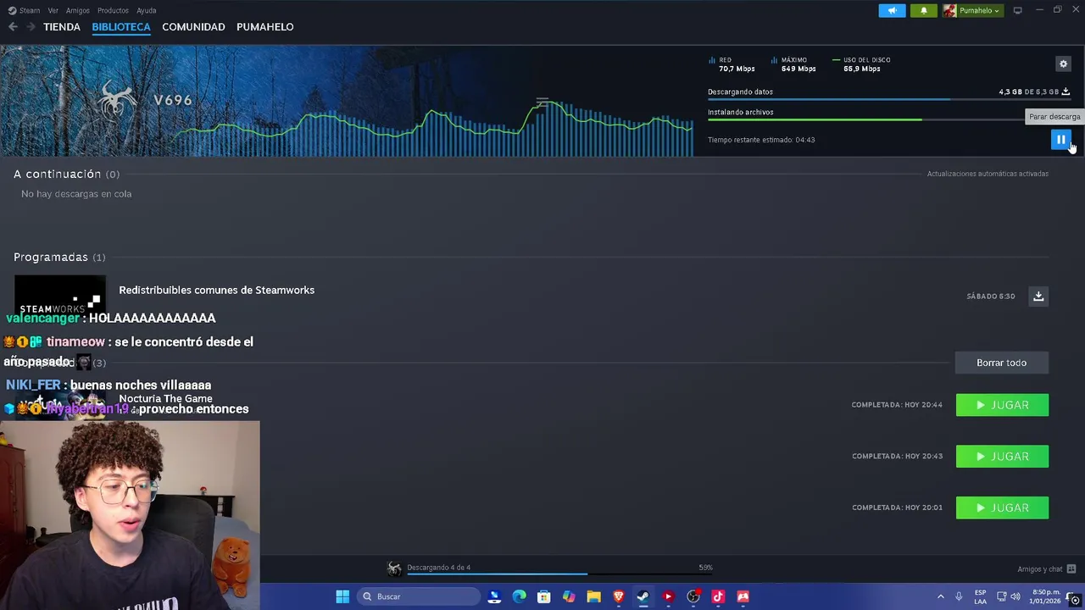Click download icon next to 4,3 GB
The image size is (1085, 610).
1066,91
